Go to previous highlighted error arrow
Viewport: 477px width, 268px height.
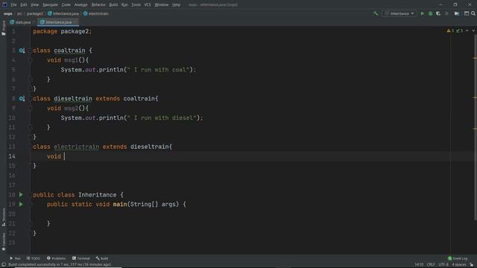tap(467, 31)
